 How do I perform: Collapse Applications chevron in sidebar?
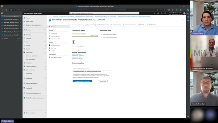pos(45,52)
